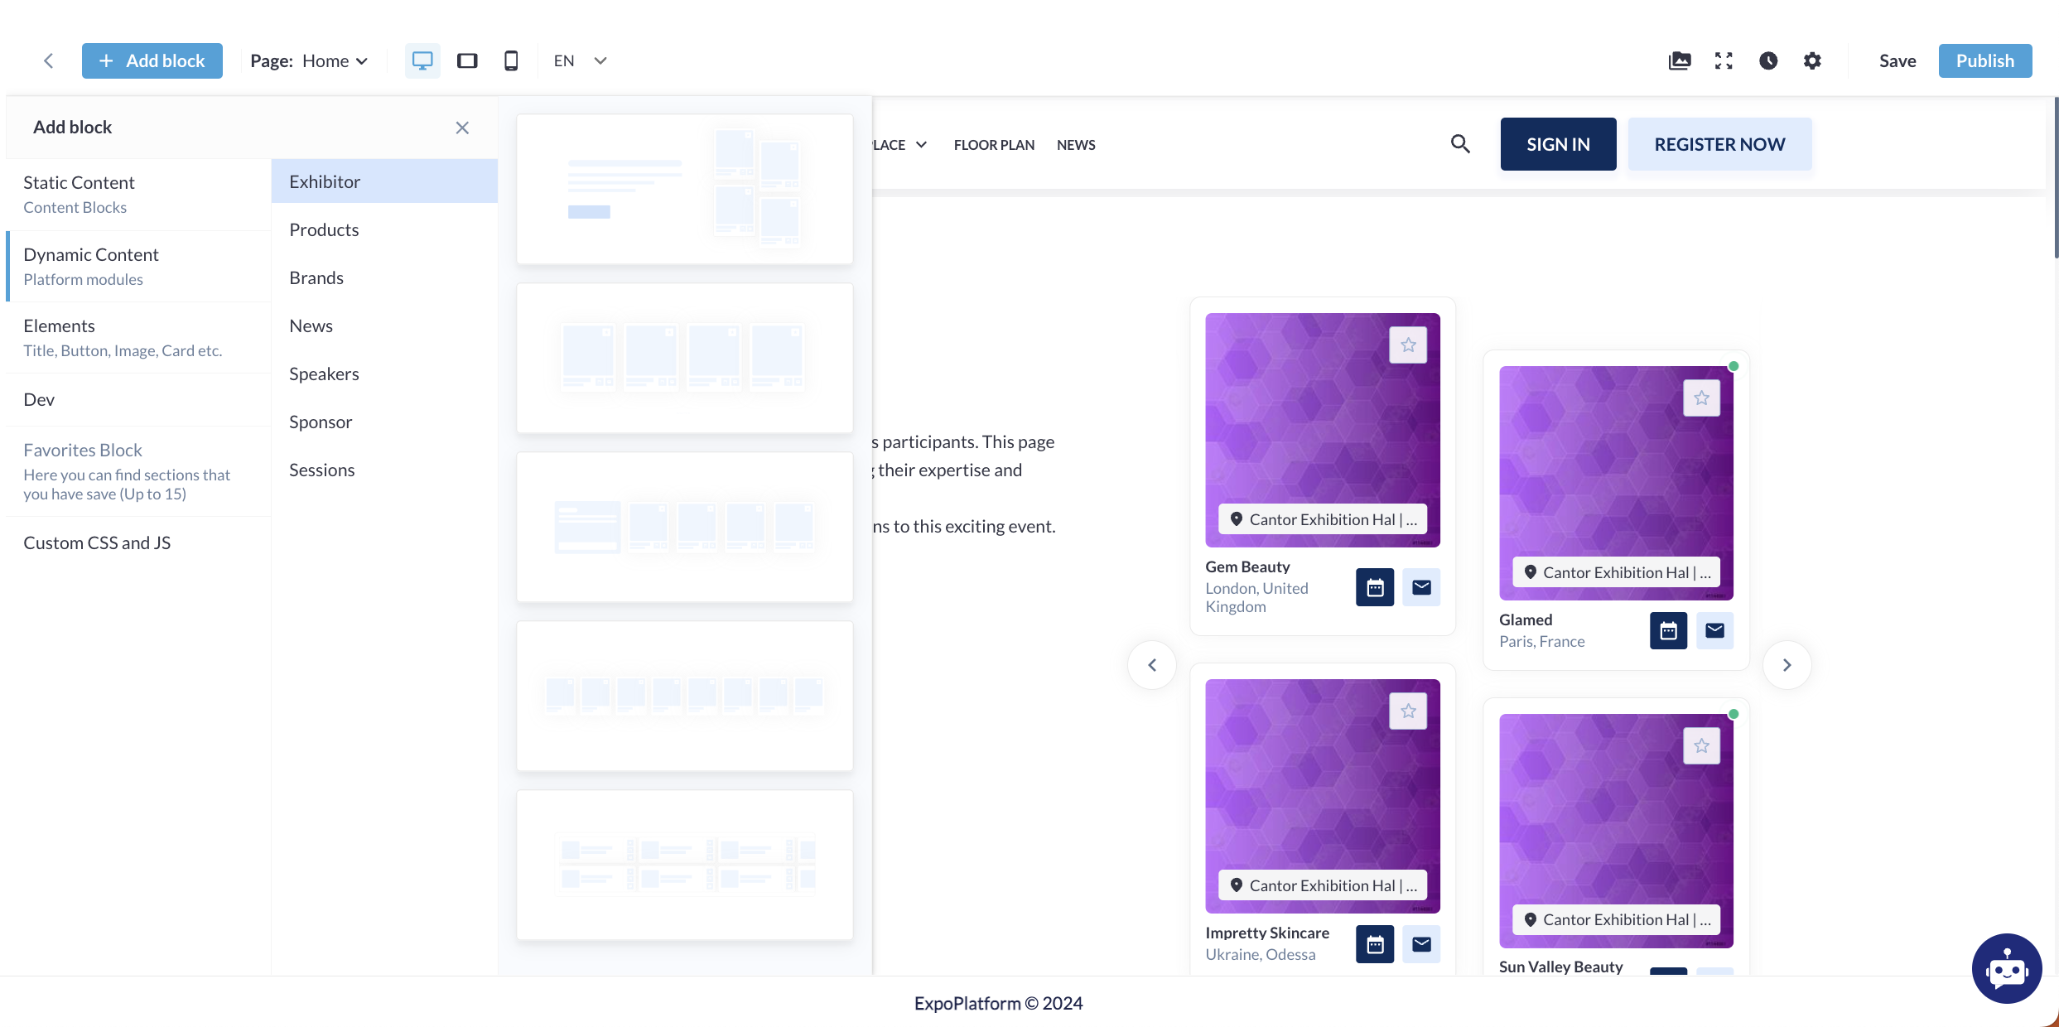This screenshot has height=1027, width=2059.
Task: Click REGISTER NOW button
Action: pyautogui.click(x=1719, y=144)
